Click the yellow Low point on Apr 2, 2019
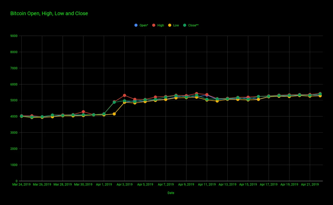This screenshot has width=333, height=205. [114, 114]
